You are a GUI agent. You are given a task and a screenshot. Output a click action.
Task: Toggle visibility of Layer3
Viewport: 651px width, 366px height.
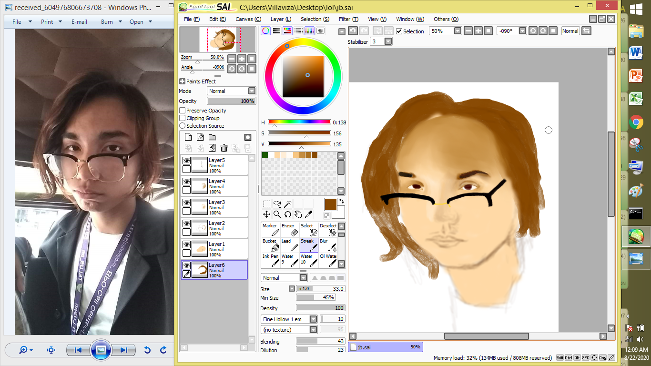pyautogui.click(x=186, y=203)
